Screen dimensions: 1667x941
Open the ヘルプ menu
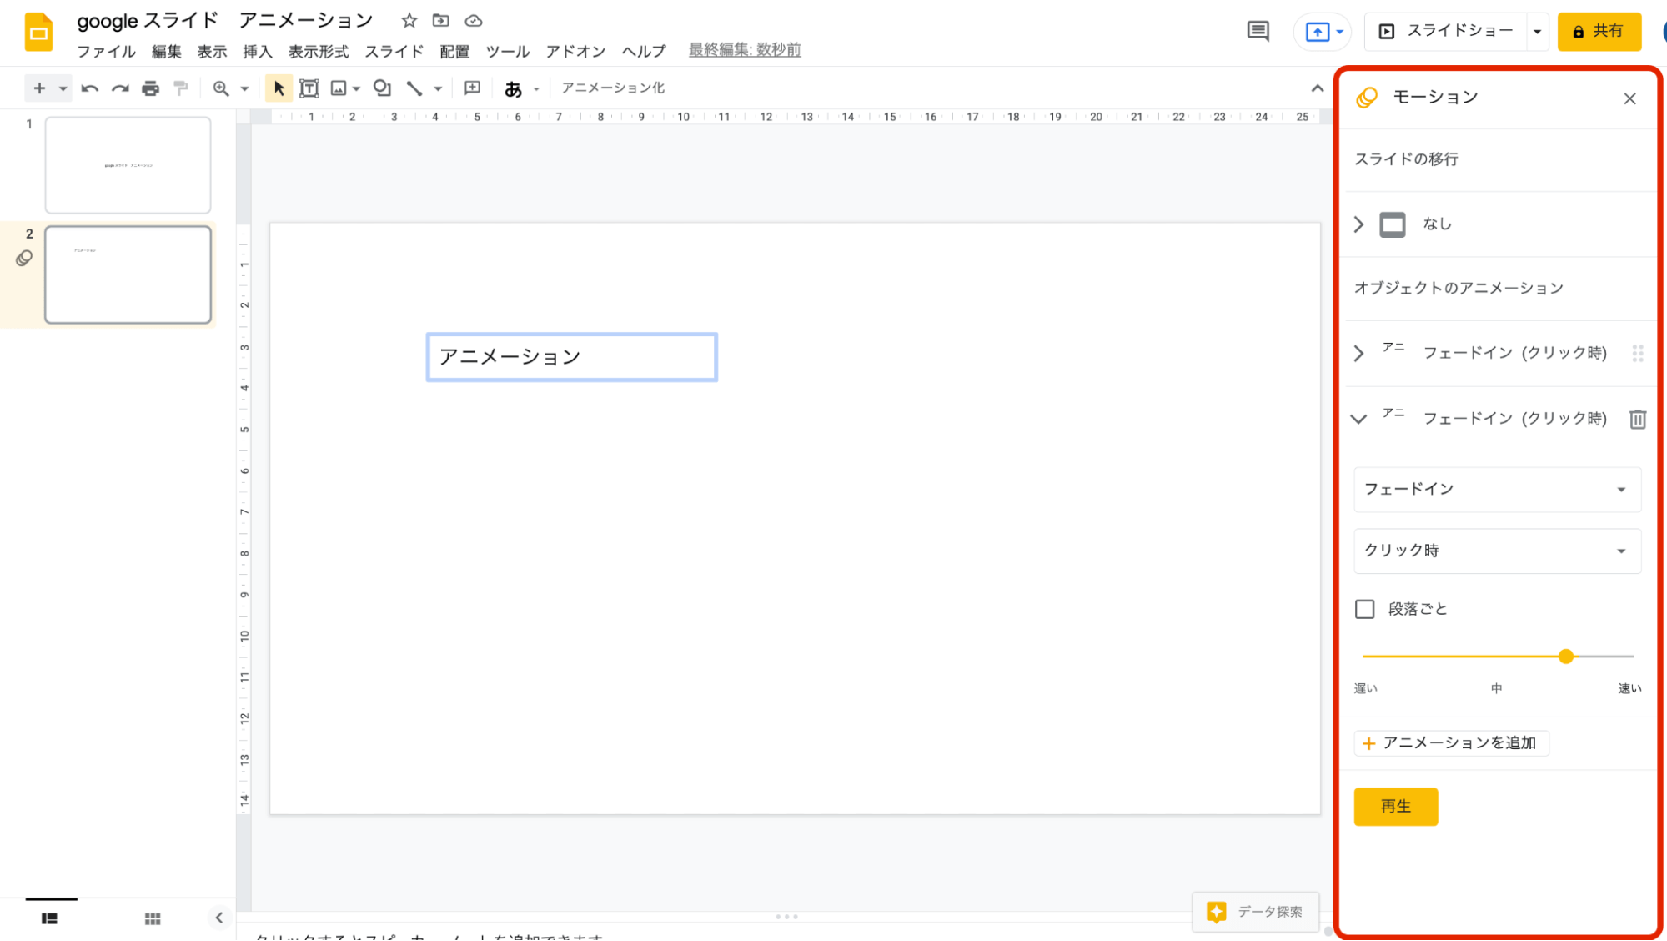(644, 51)
